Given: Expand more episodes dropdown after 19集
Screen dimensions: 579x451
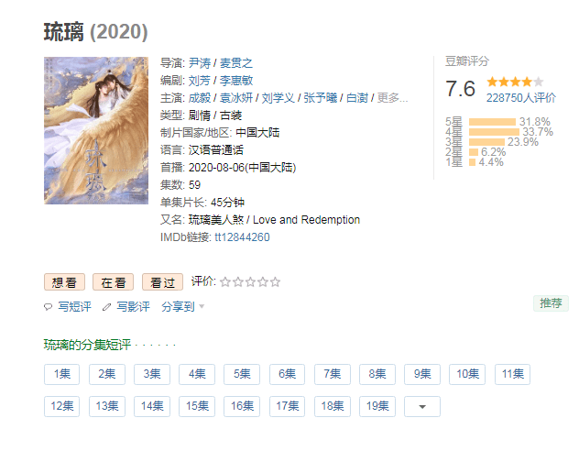Looking at the screenshot, I should (x=422, y=406).
